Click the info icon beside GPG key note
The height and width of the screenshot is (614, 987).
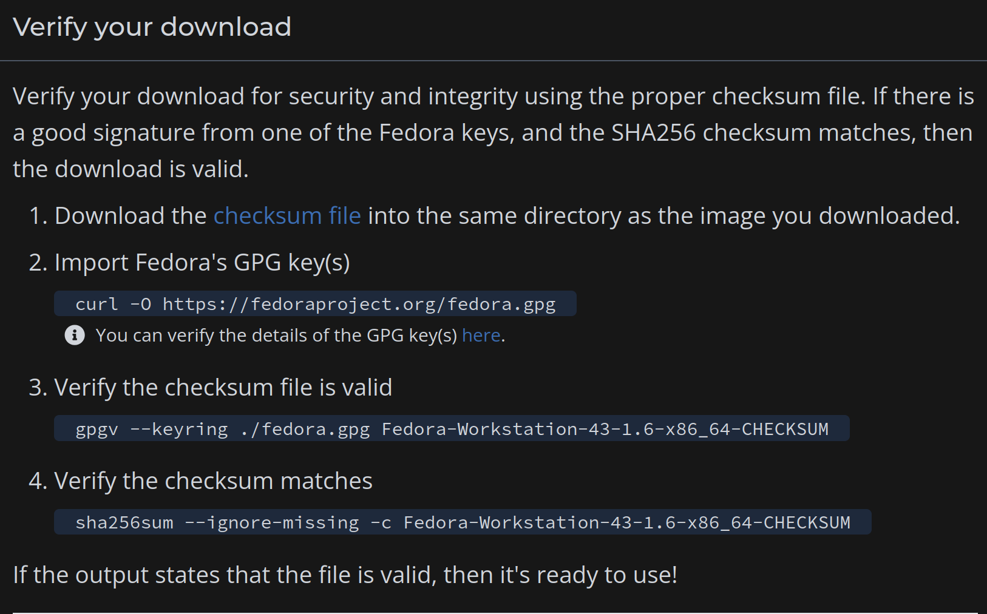75,335
